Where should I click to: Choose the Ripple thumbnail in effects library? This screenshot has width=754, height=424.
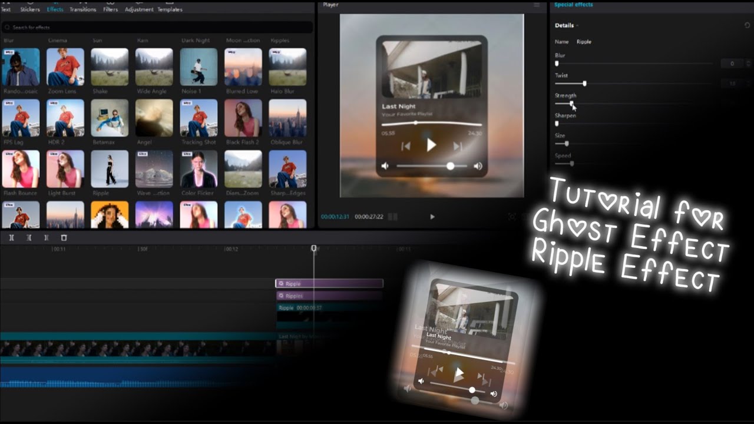[110, 169]
